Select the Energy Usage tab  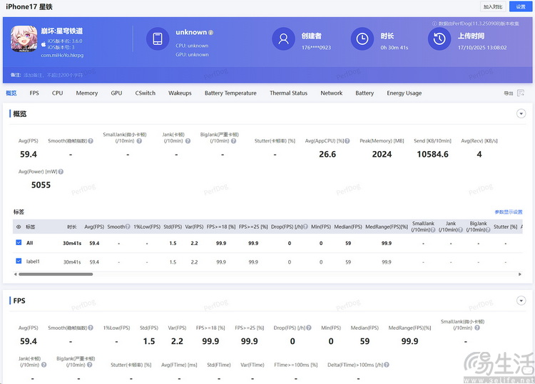coord(404,93)
